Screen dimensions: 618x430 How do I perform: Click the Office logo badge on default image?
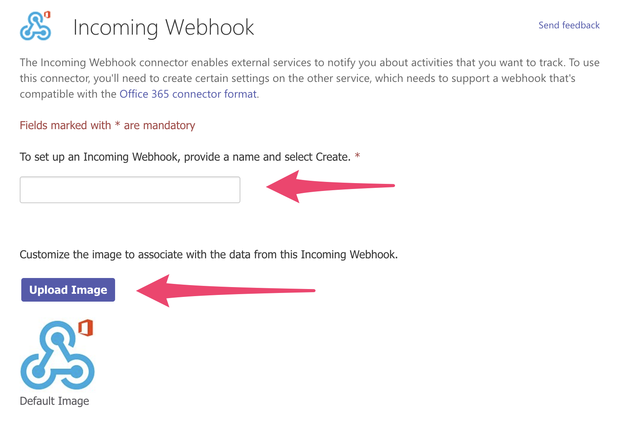tap(86, 328)
